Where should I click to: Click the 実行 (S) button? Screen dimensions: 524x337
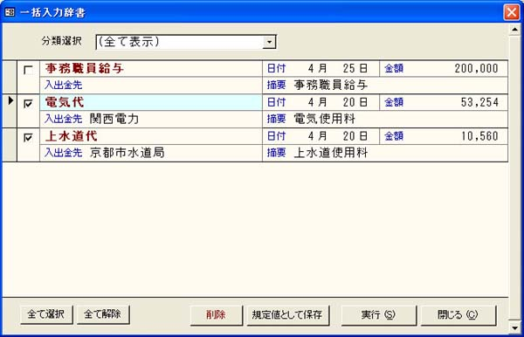point(379,315)
